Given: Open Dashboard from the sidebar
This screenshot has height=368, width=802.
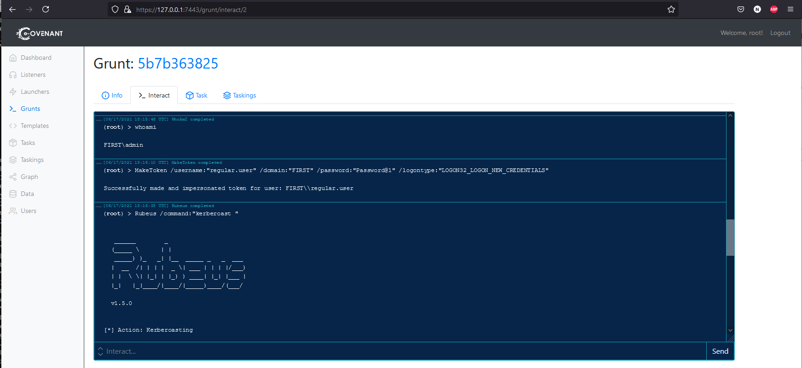Looking at the screenshot, I should tap(36, 58).
